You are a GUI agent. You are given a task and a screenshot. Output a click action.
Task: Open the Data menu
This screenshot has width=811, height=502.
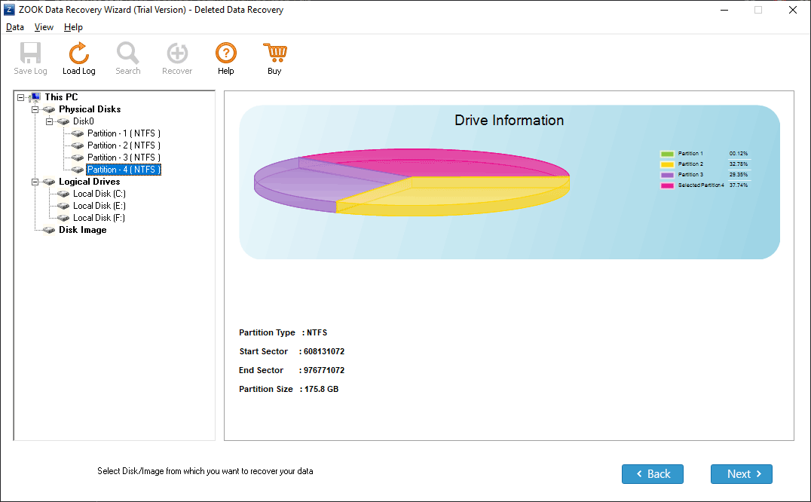15,27
